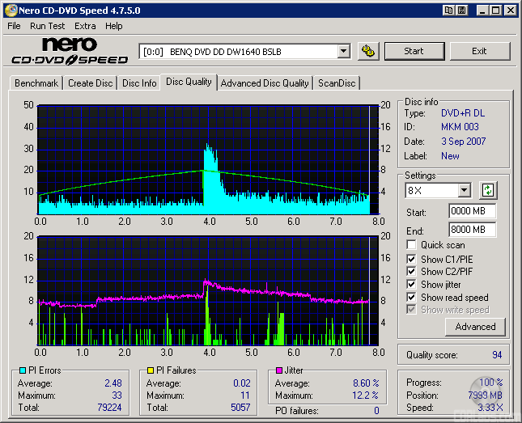Uncheck Show C2/PIF option

(x=412, y=272)
